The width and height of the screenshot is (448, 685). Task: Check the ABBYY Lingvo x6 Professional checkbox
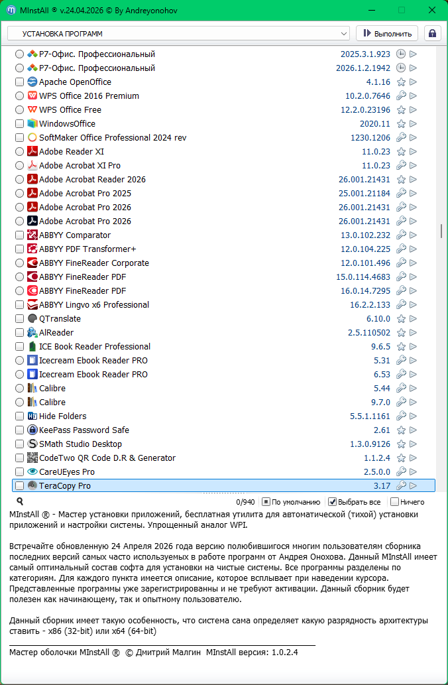tap(19, 305)
